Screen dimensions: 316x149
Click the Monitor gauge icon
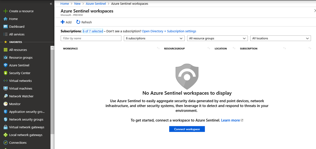[x=6, y=104]
